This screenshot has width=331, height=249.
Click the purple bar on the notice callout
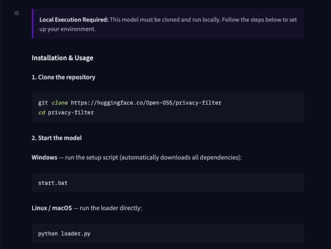pos(33,24)
